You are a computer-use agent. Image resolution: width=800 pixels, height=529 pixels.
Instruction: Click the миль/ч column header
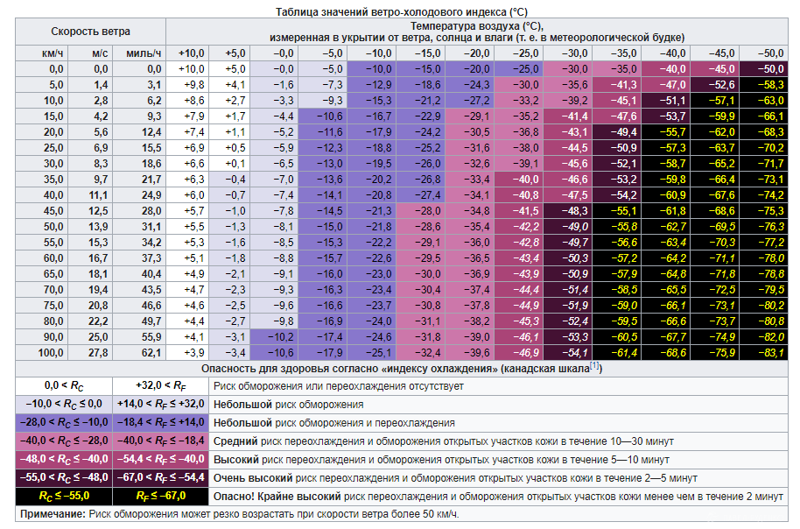click(x=144, y=53)
